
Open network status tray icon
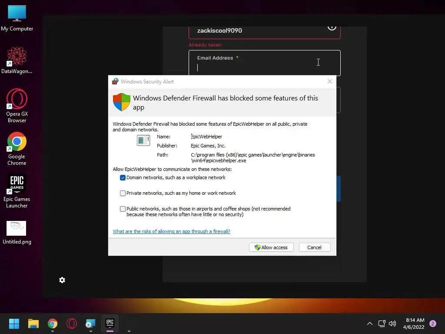coord(382,324)
